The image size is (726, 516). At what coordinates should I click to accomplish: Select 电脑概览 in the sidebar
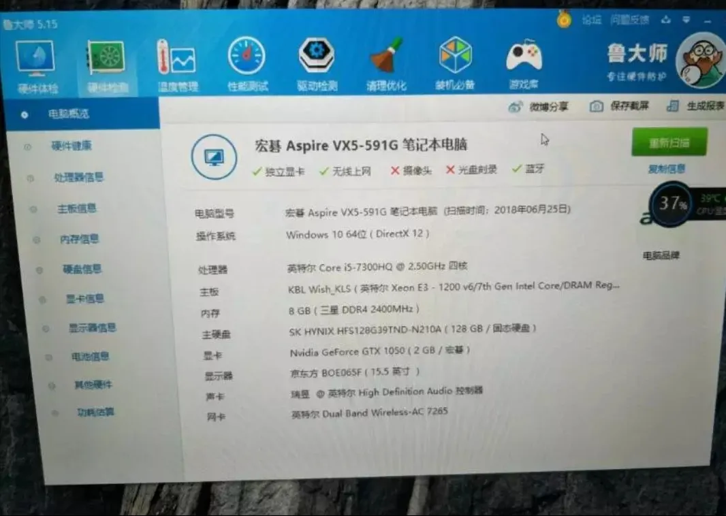pos(82,114)
